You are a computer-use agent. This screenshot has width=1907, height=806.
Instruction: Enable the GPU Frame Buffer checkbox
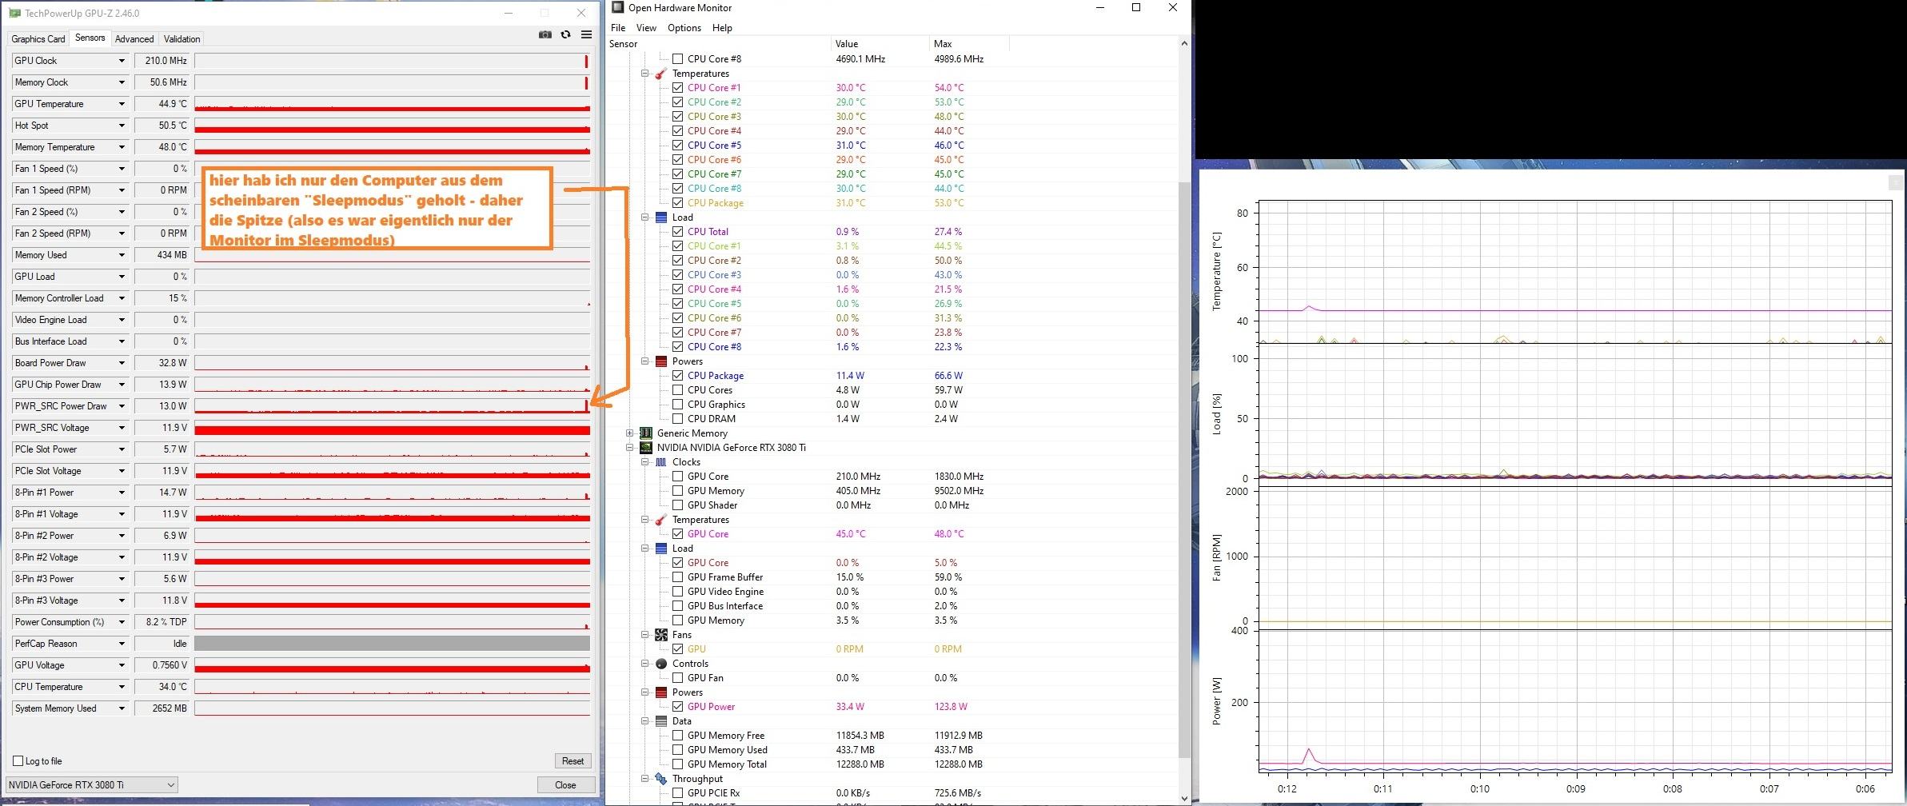pos(678,577)
